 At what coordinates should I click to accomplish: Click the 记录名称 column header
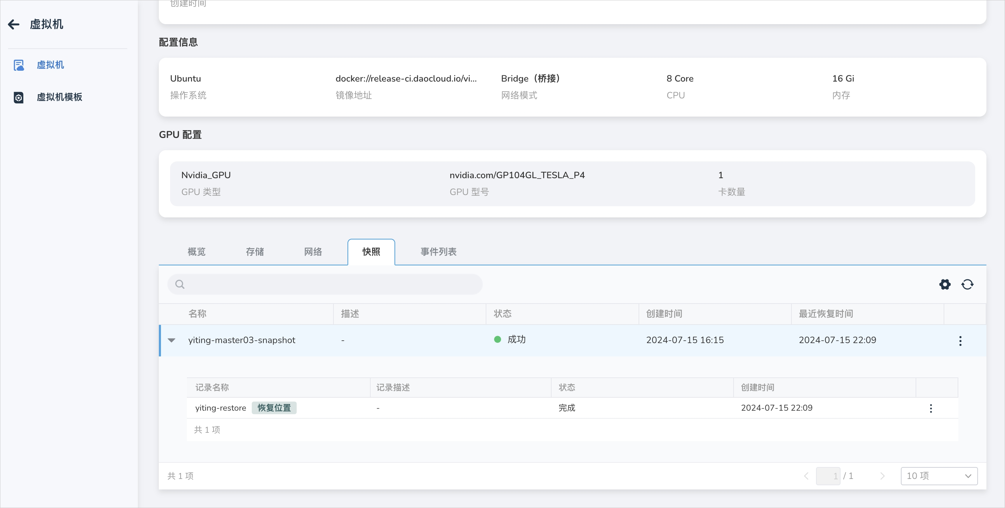212,388
